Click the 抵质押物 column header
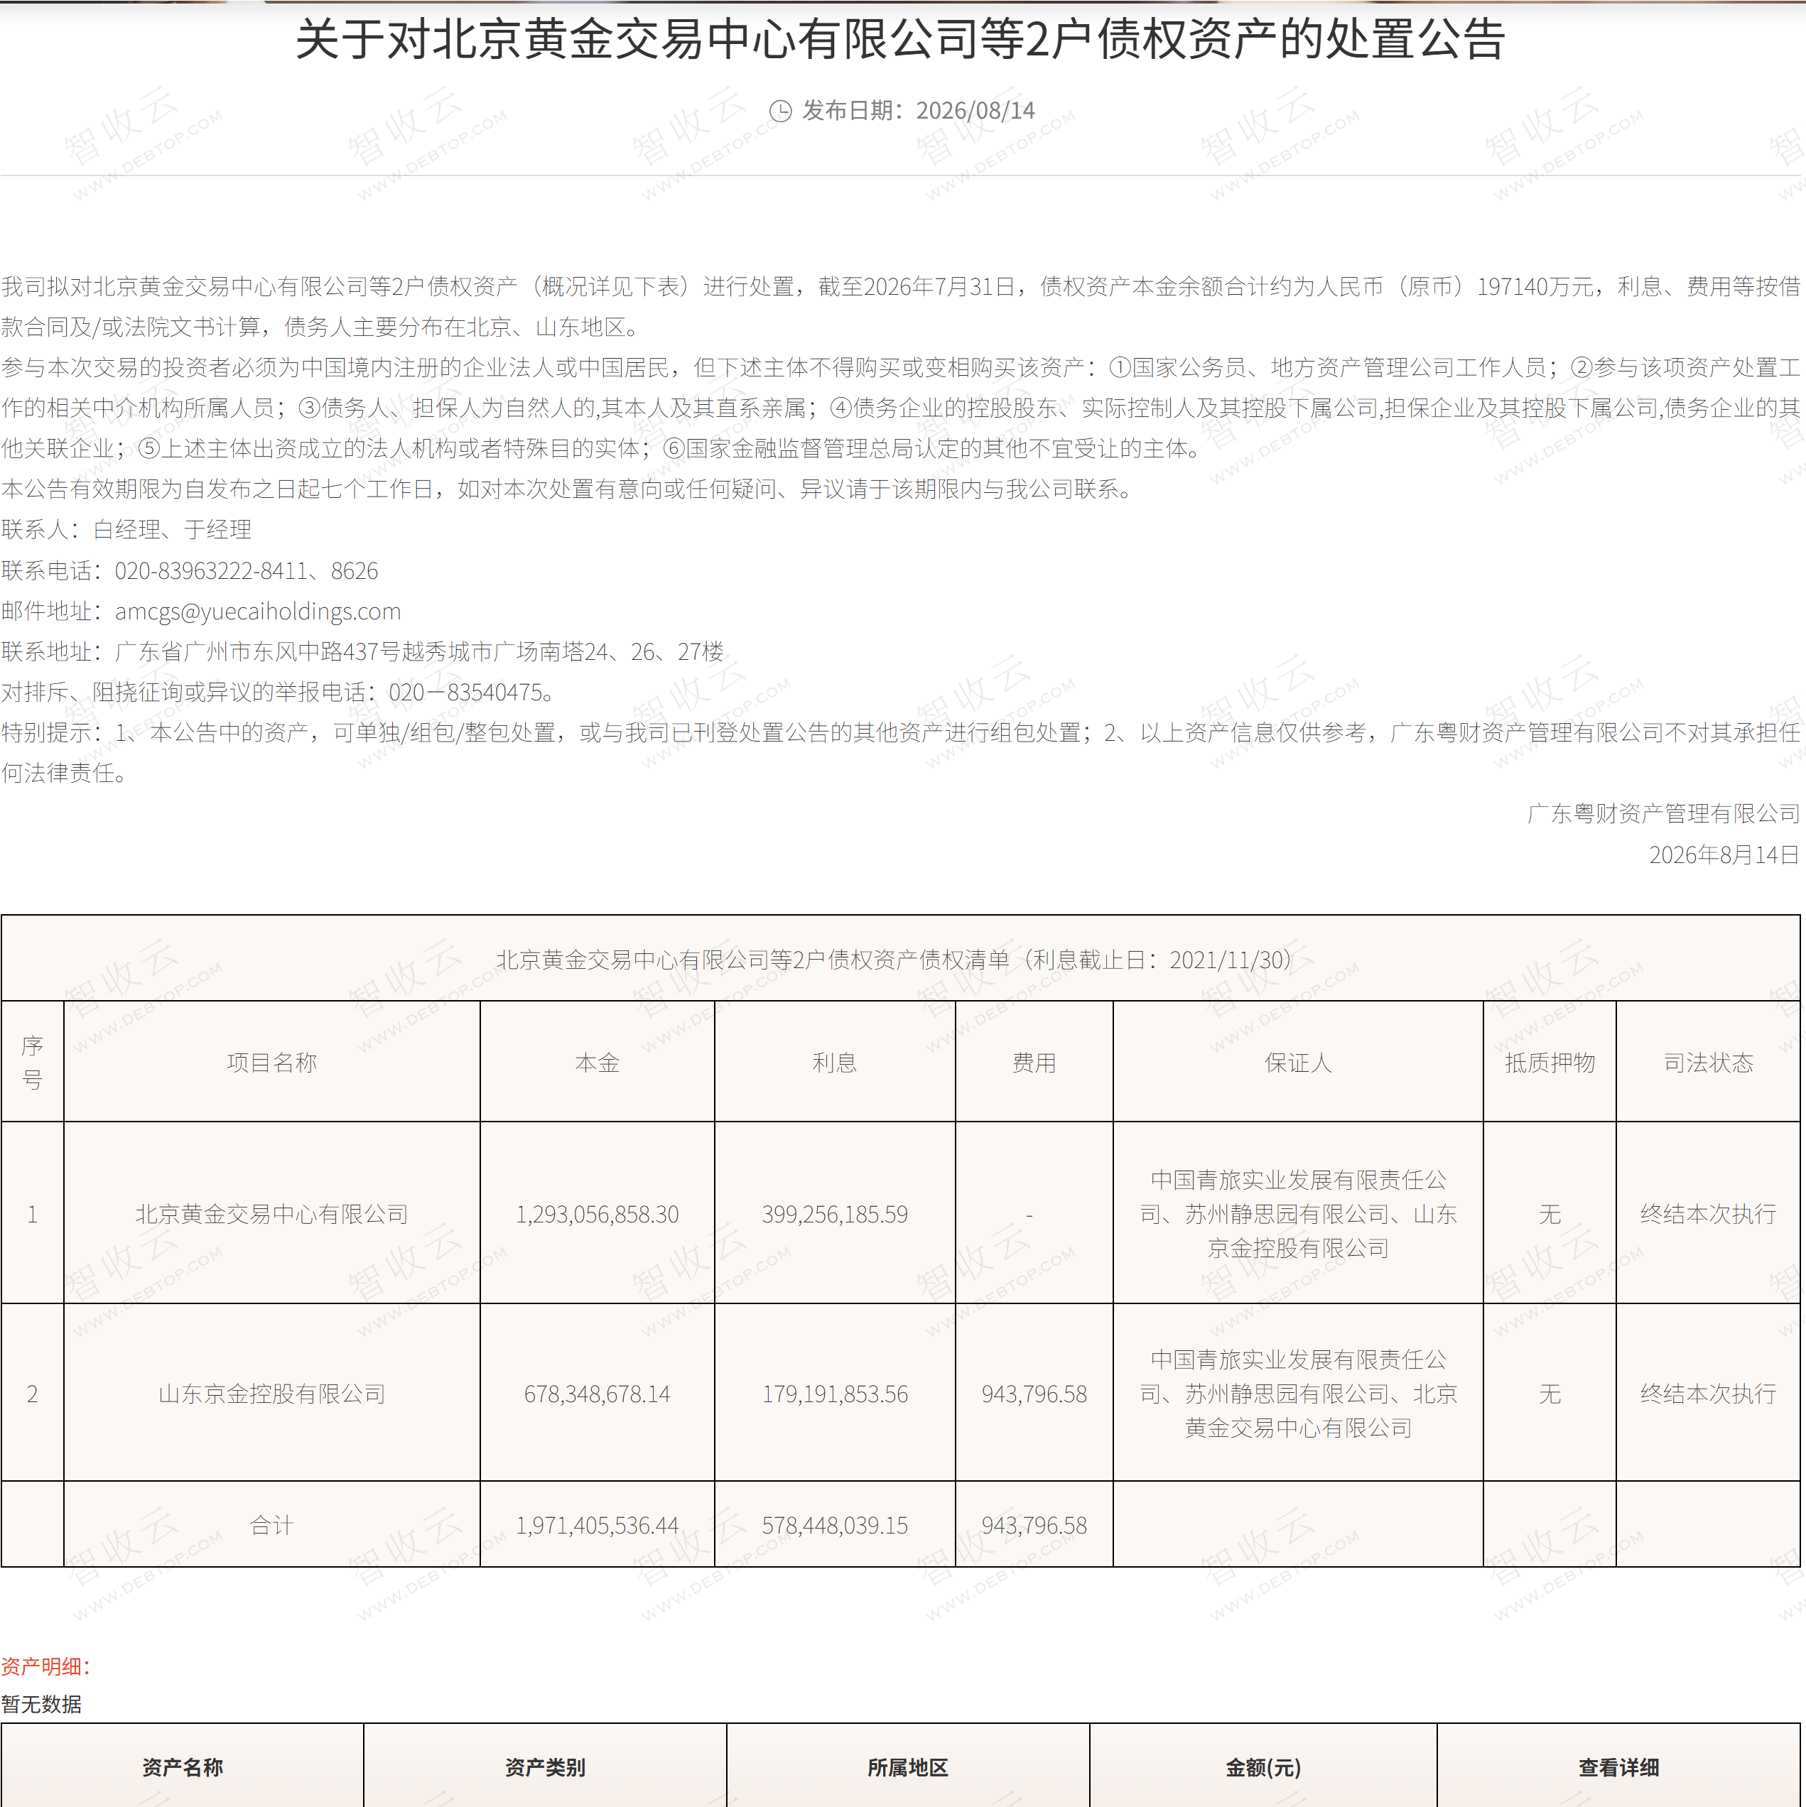 1550,1063
